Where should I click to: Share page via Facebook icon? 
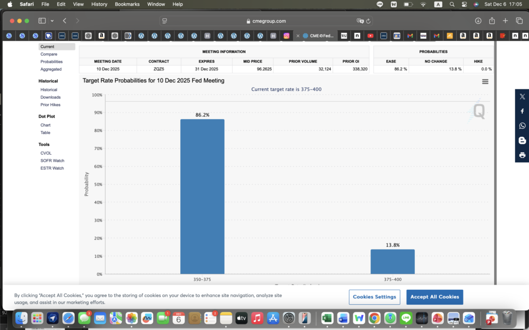pyautogui.click(x=522, y=111)
